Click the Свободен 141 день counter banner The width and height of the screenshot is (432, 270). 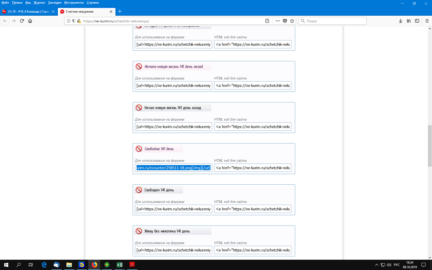159,190
